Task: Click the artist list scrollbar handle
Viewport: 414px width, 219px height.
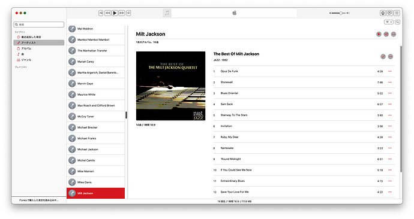Action: 126,115
